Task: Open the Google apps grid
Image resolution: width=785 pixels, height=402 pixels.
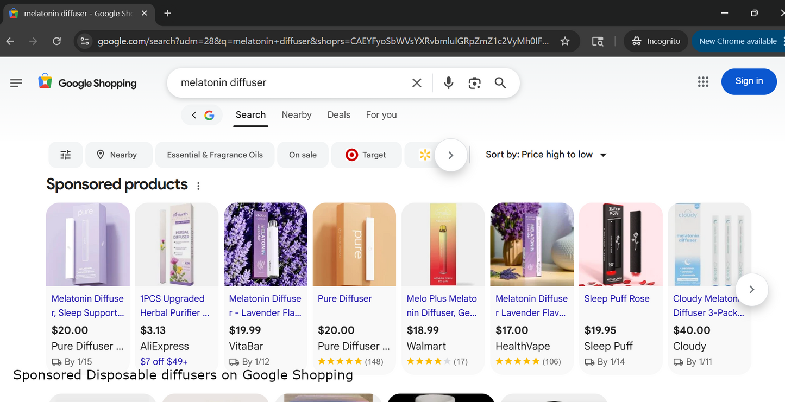Action: (x=703, y=82)
